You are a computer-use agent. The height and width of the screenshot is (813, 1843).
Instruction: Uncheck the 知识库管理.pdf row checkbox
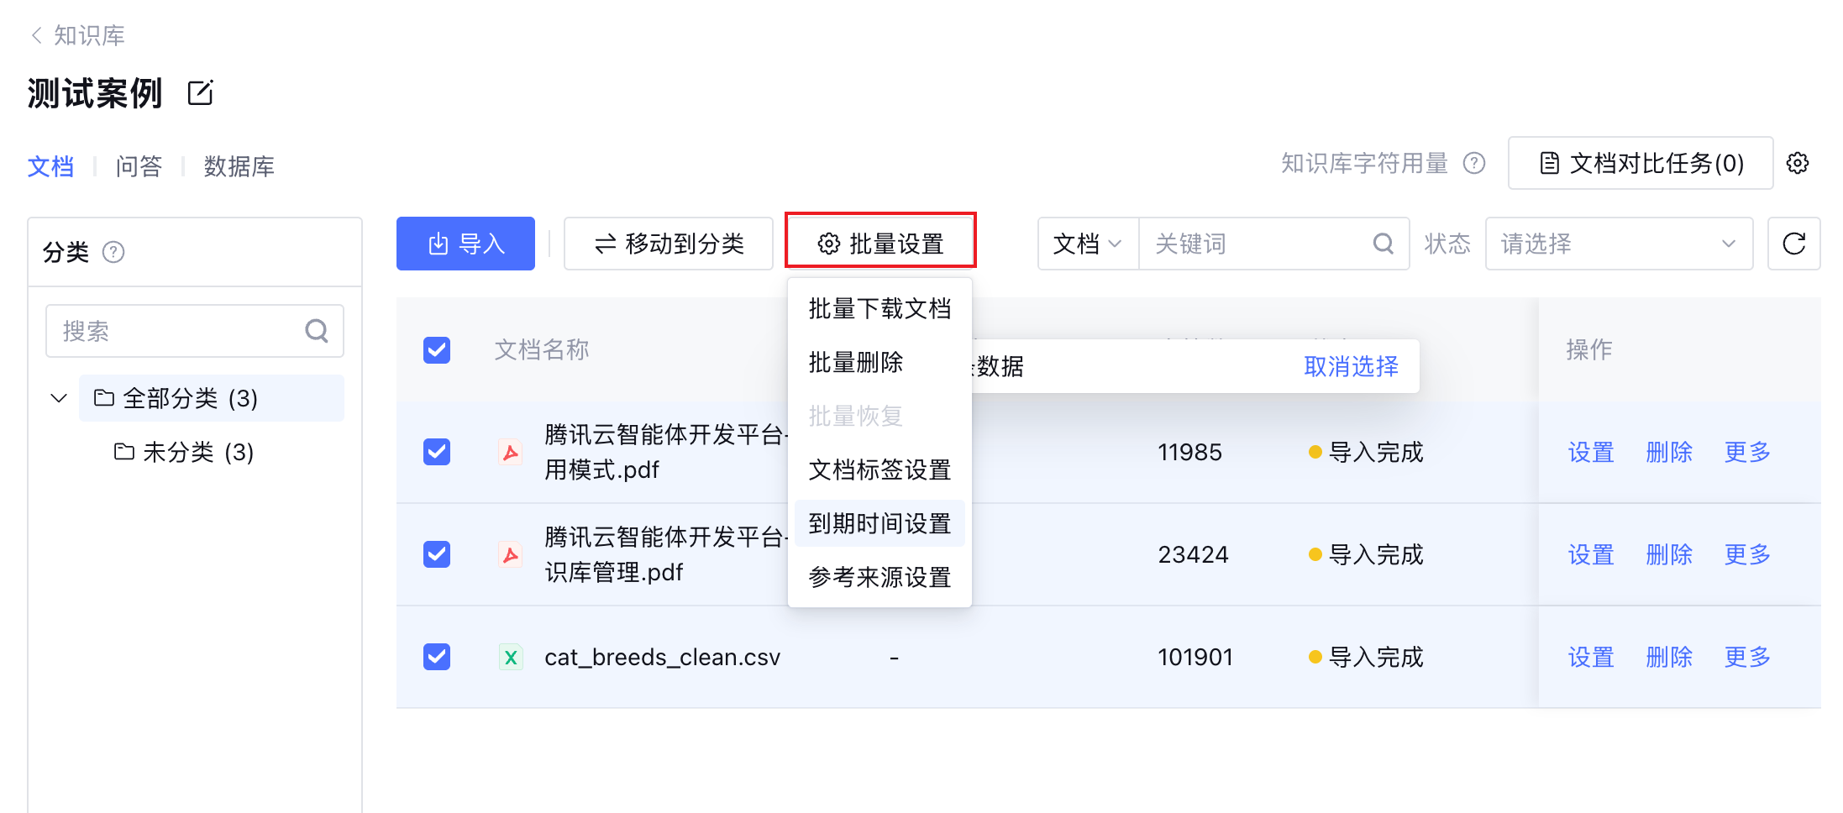click(x=437, y=554)
